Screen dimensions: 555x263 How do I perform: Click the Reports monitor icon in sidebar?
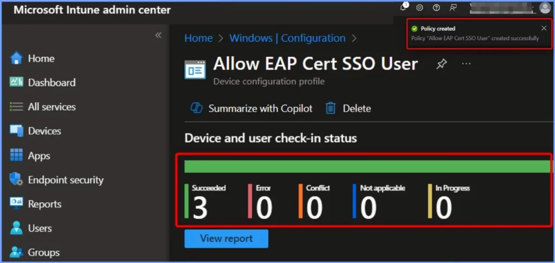tap(16, 204)
